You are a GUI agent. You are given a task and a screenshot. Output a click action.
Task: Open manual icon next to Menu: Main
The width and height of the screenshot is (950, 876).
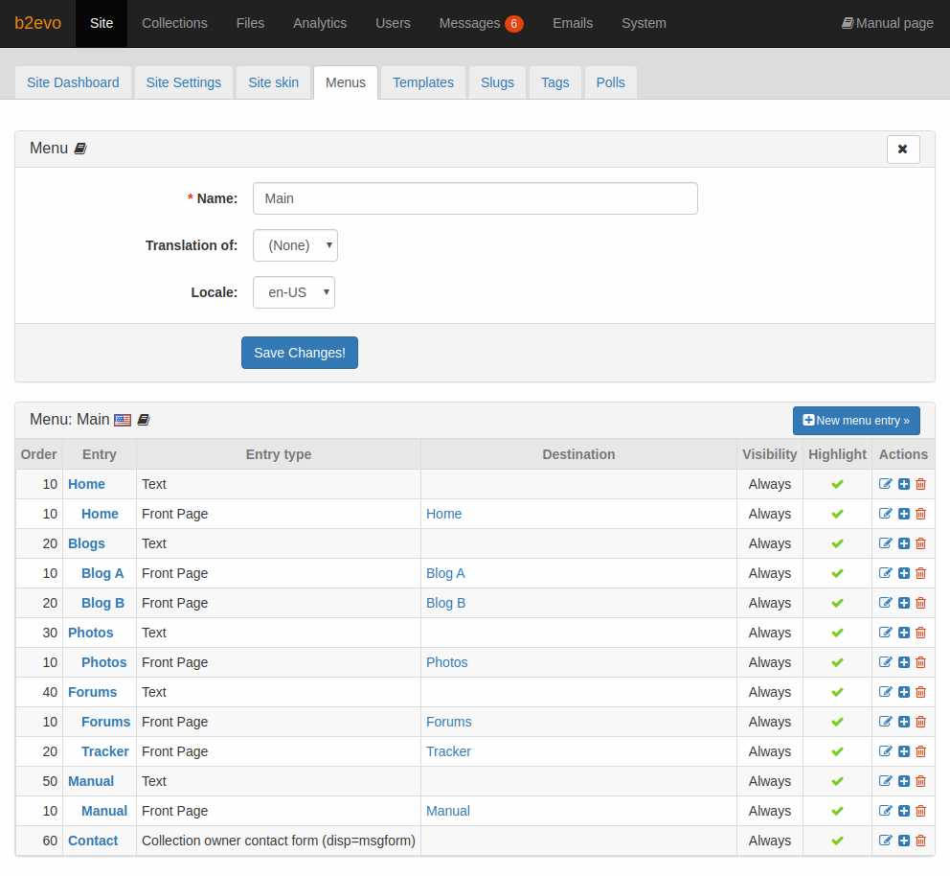click(144, 420)
